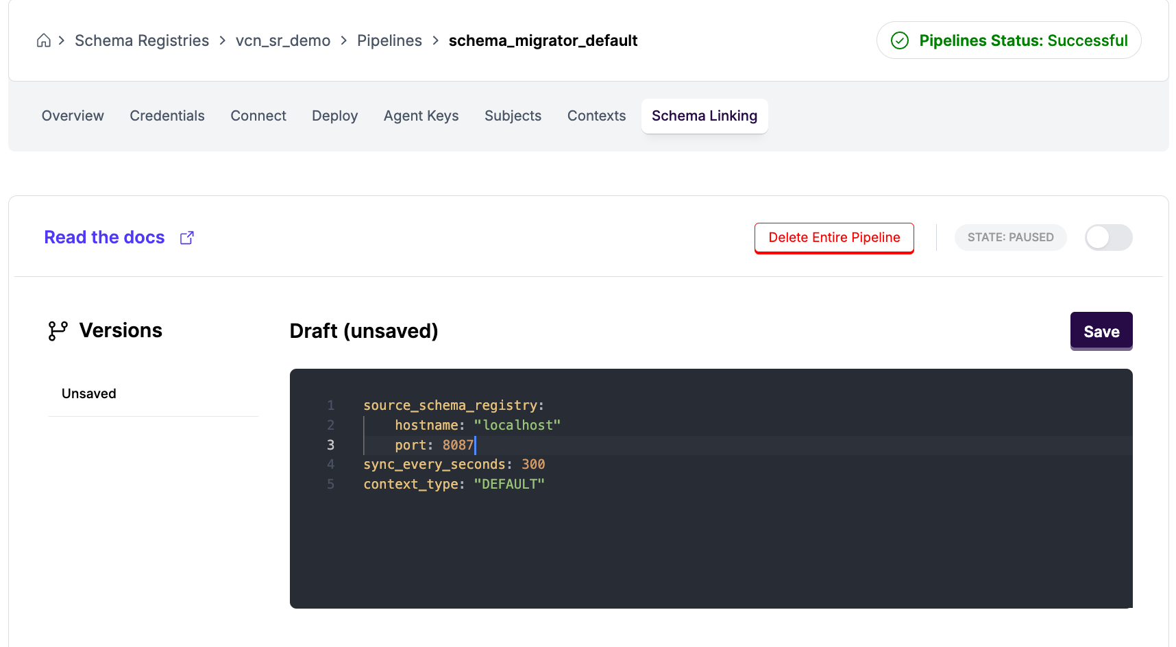This screenshot has height=647, width=1176.
Task: Click the port 8087 line in editor
Action: tap(434, 445)
